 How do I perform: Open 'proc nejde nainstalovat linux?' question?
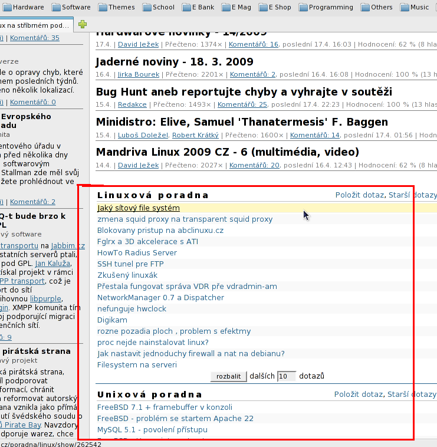coord(153,343)
